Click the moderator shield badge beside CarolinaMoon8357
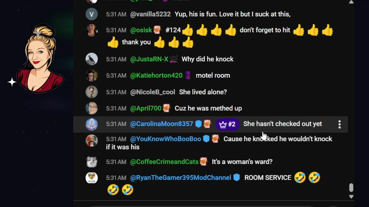This screenshot has height=207, width=369. pos(198,124)
